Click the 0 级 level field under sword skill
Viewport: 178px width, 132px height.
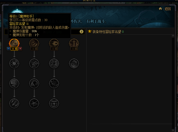tap(74, 49)
